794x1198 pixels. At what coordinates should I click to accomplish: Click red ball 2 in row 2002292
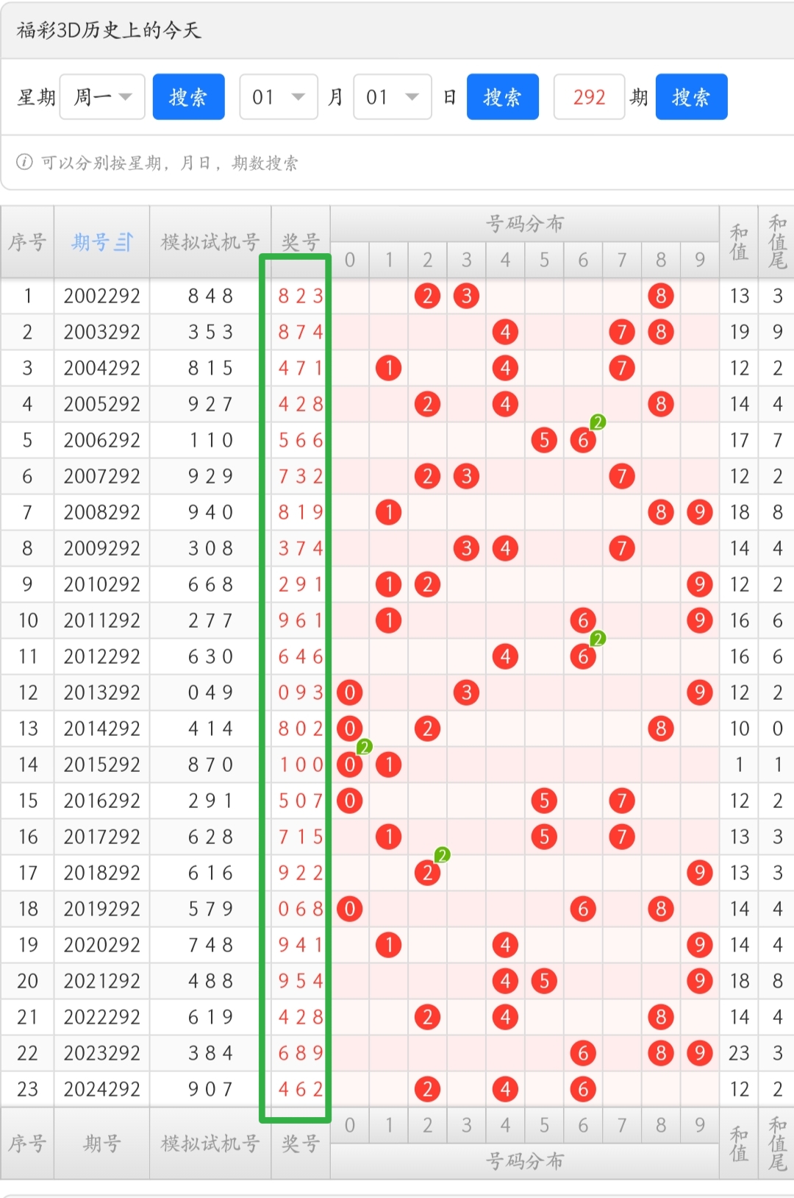click(x=427, y=296)
